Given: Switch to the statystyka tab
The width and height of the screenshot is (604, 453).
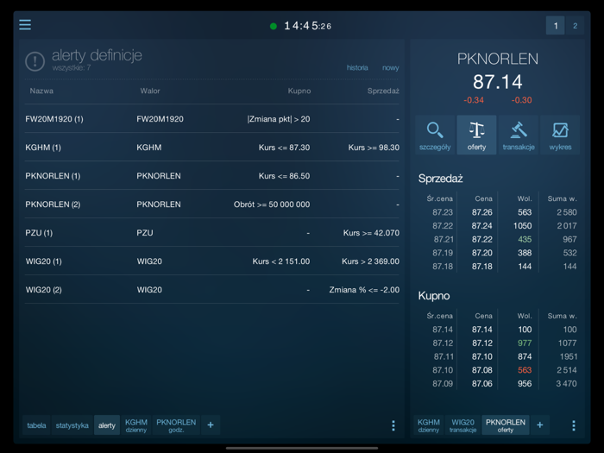Looking at the screenshot, I should click(x=72, y=425).
